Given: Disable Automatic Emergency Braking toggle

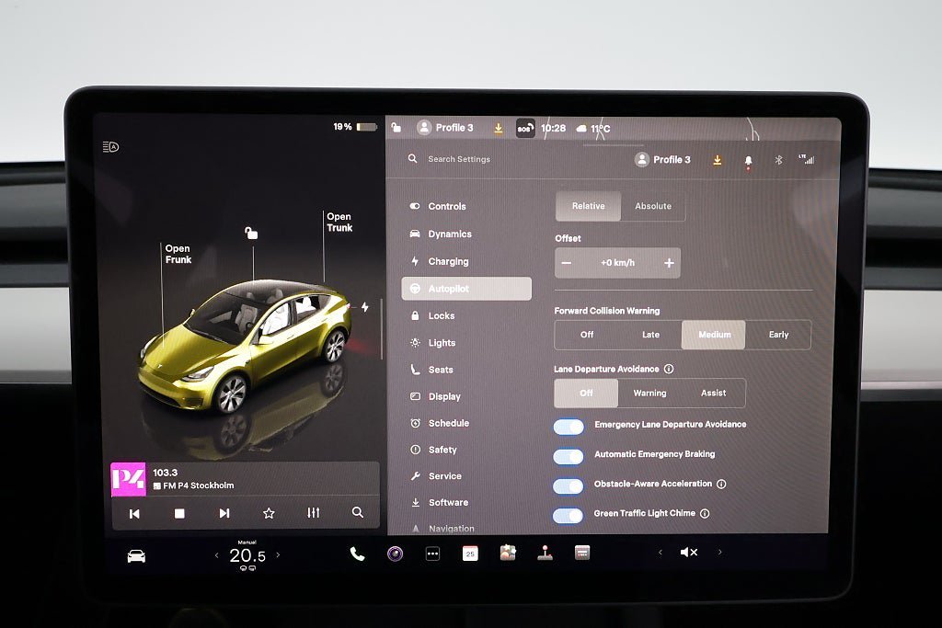Looking at the screenshot, I should tap(569, 456).
